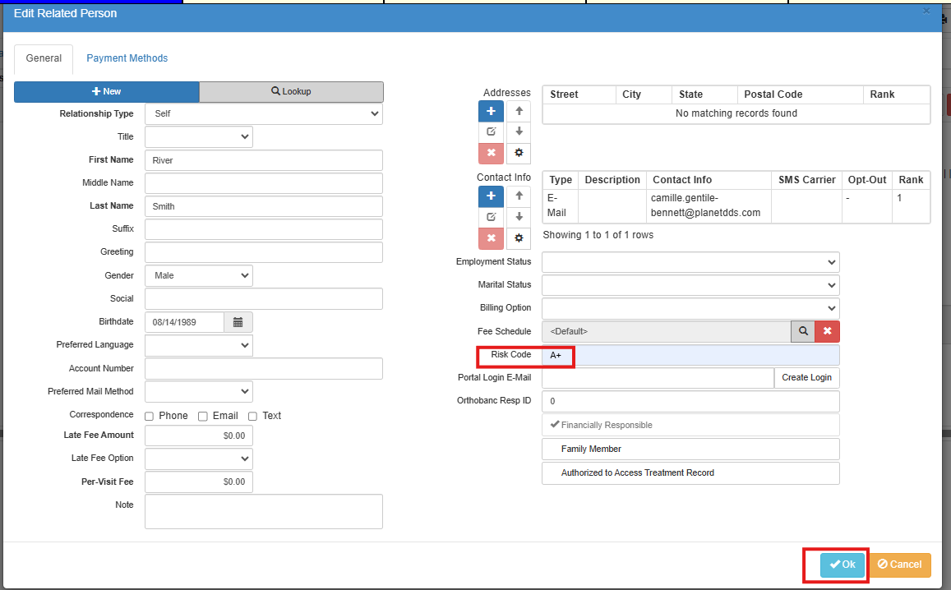The image size is (951, 590).
Task: Click the Orthobanc Resp ID field
Action: pos(690,402)
